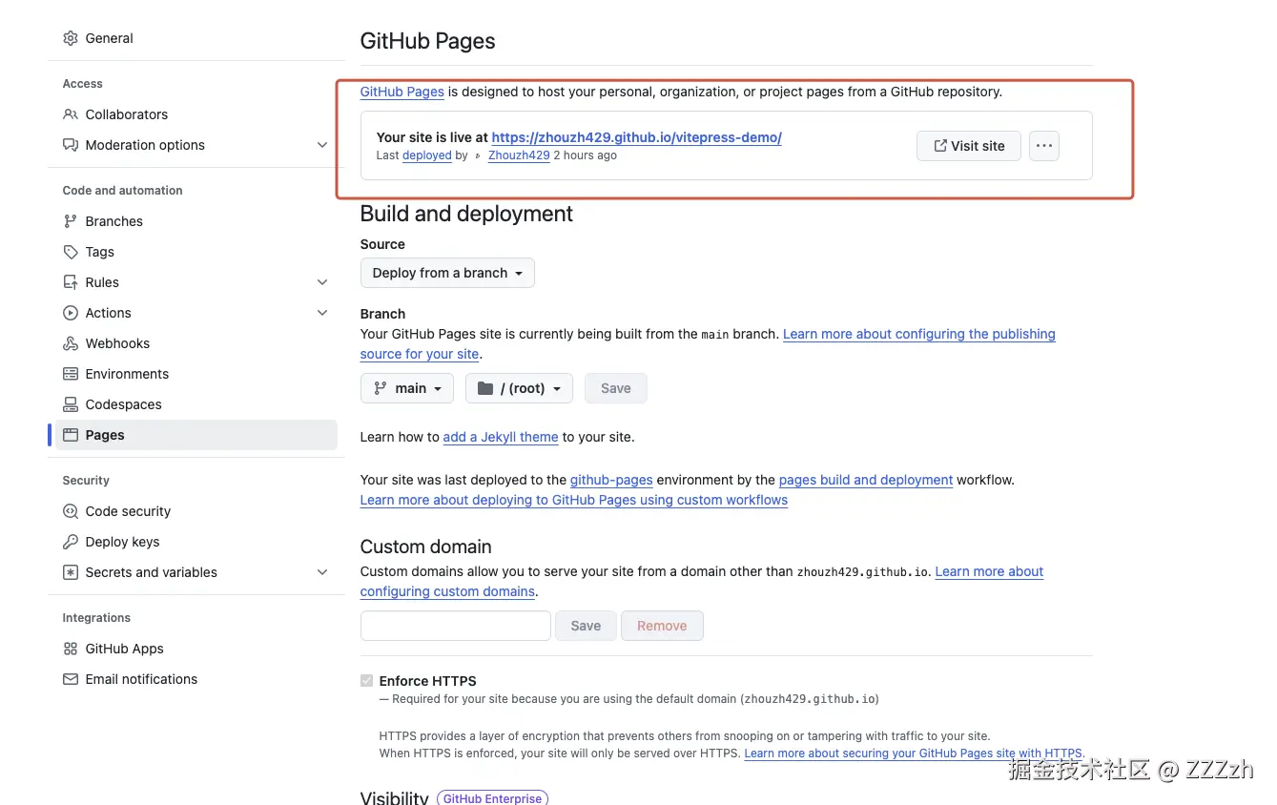Click the Visit site button
This screenshot has width=1277, height=805.
(x=969, y=146)
